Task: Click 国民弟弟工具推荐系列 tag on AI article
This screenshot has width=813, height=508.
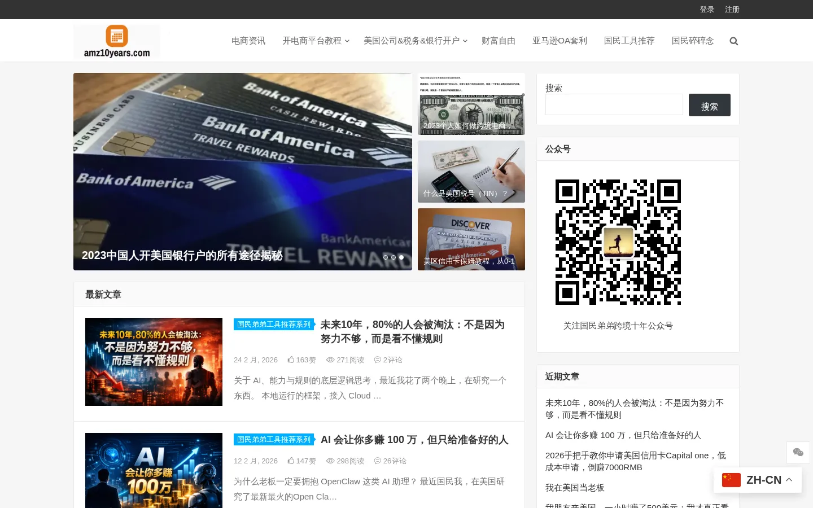Action: [x=274, y=440]
